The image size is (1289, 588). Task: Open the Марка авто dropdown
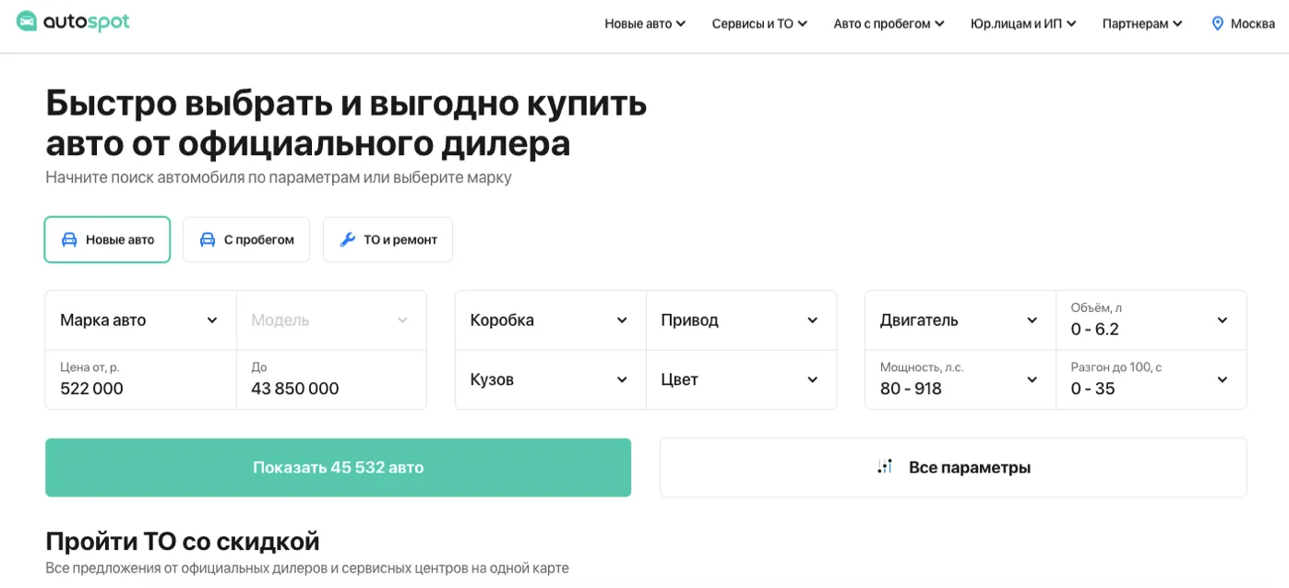tap(140, 320)
